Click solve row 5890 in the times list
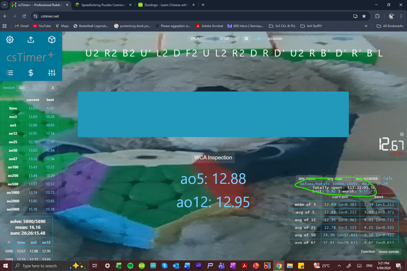407x271 pixels. [28, 251]
